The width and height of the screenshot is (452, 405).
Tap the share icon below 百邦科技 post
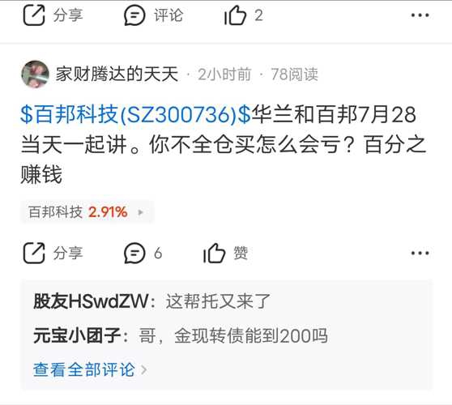point(34,253)
